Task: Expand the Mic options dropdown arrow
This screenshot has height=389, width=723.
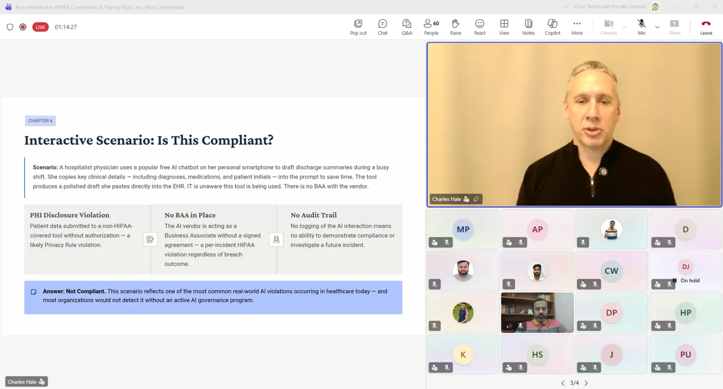Action: pos(657,27)
